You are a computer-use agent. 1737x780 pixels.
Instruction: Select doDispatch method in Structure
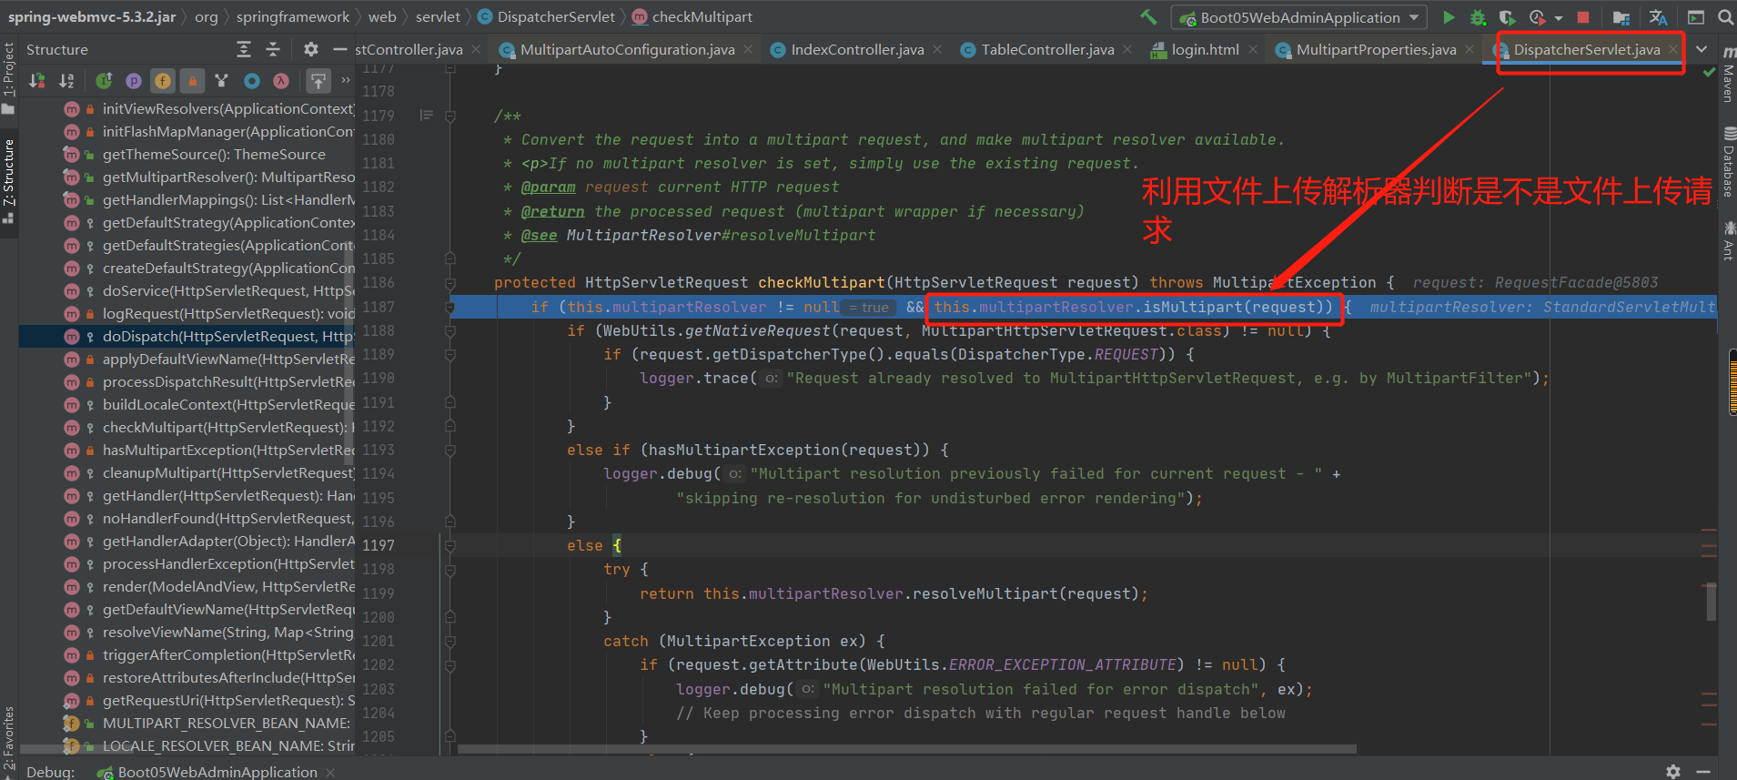tap(187, 337)
